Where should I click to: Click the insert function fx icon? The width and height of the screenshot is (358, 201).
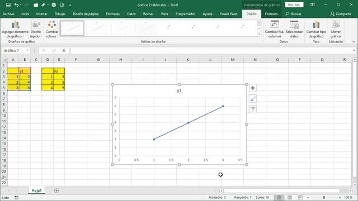pyautogui.click(x=64, y=51)
